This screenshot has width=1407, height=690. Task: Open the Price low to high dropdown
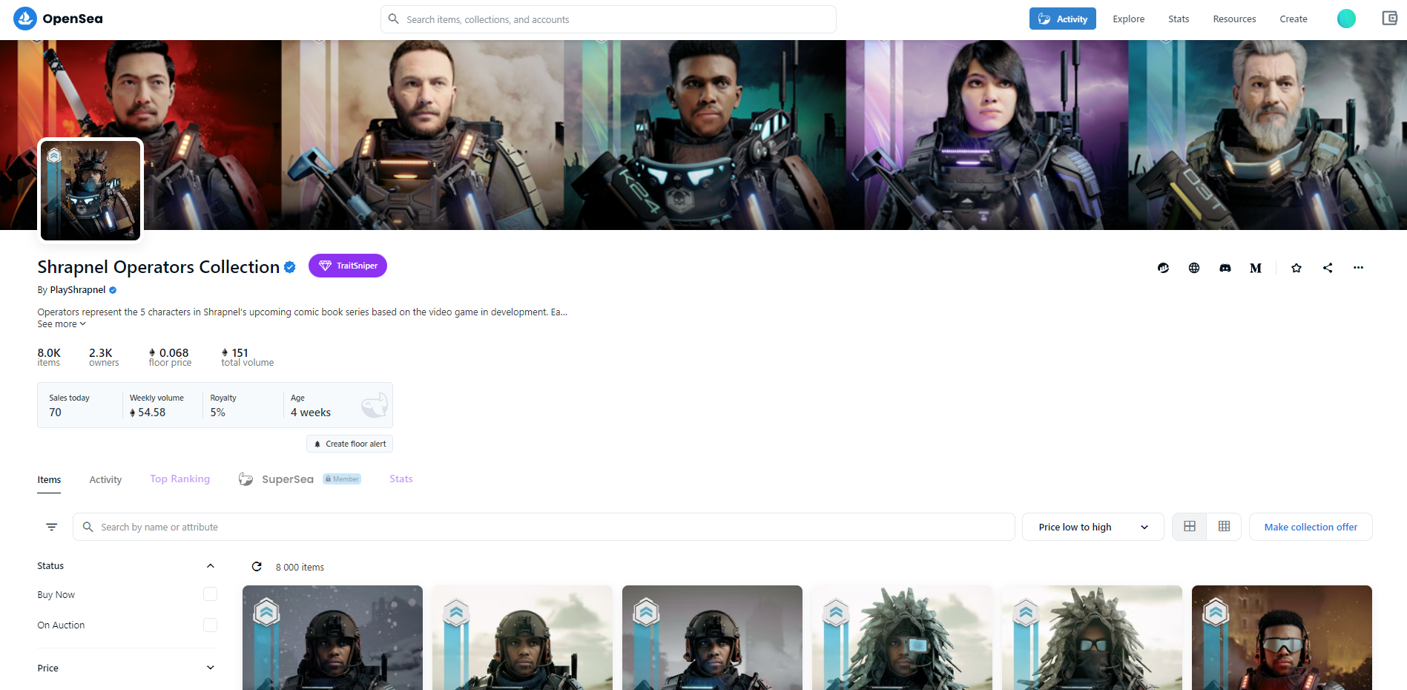click(1093, 527)
